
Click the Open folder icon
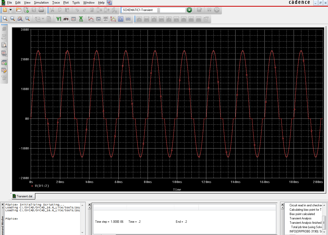[19, 10]
